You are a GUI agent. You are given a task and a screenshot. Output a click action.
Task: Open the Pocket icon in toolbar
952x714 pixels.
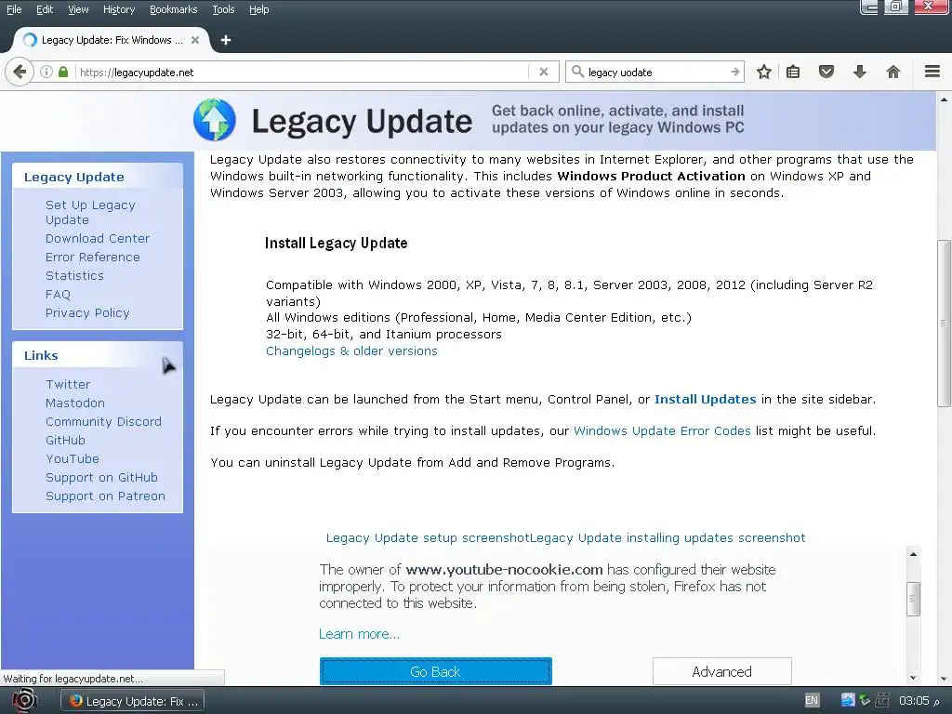(x=826, y=73)
